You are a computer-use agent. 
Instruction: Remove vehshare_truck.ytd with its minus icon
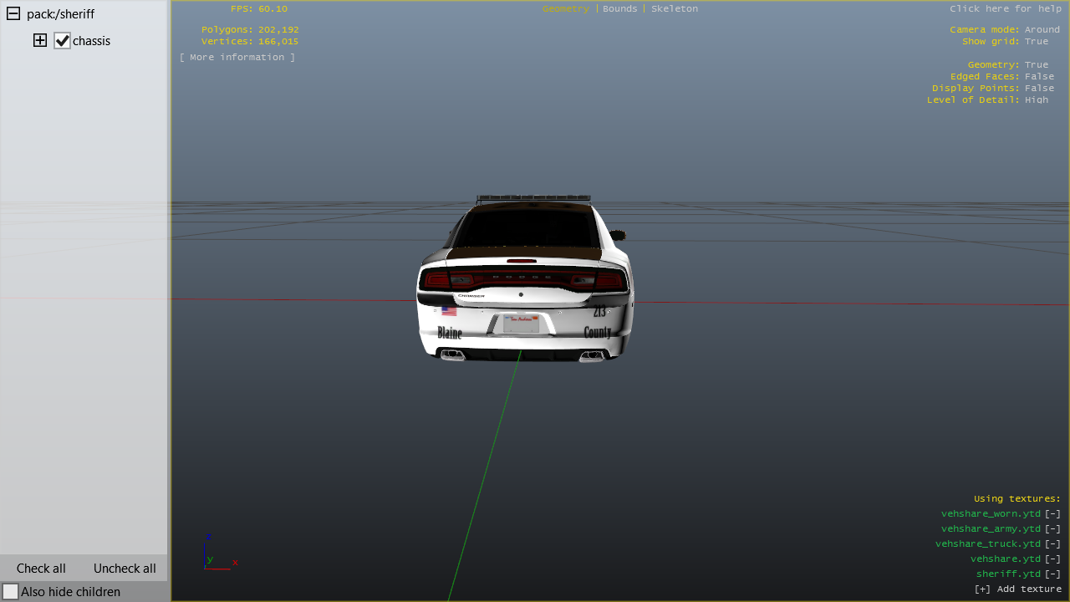click(1052, 543)
